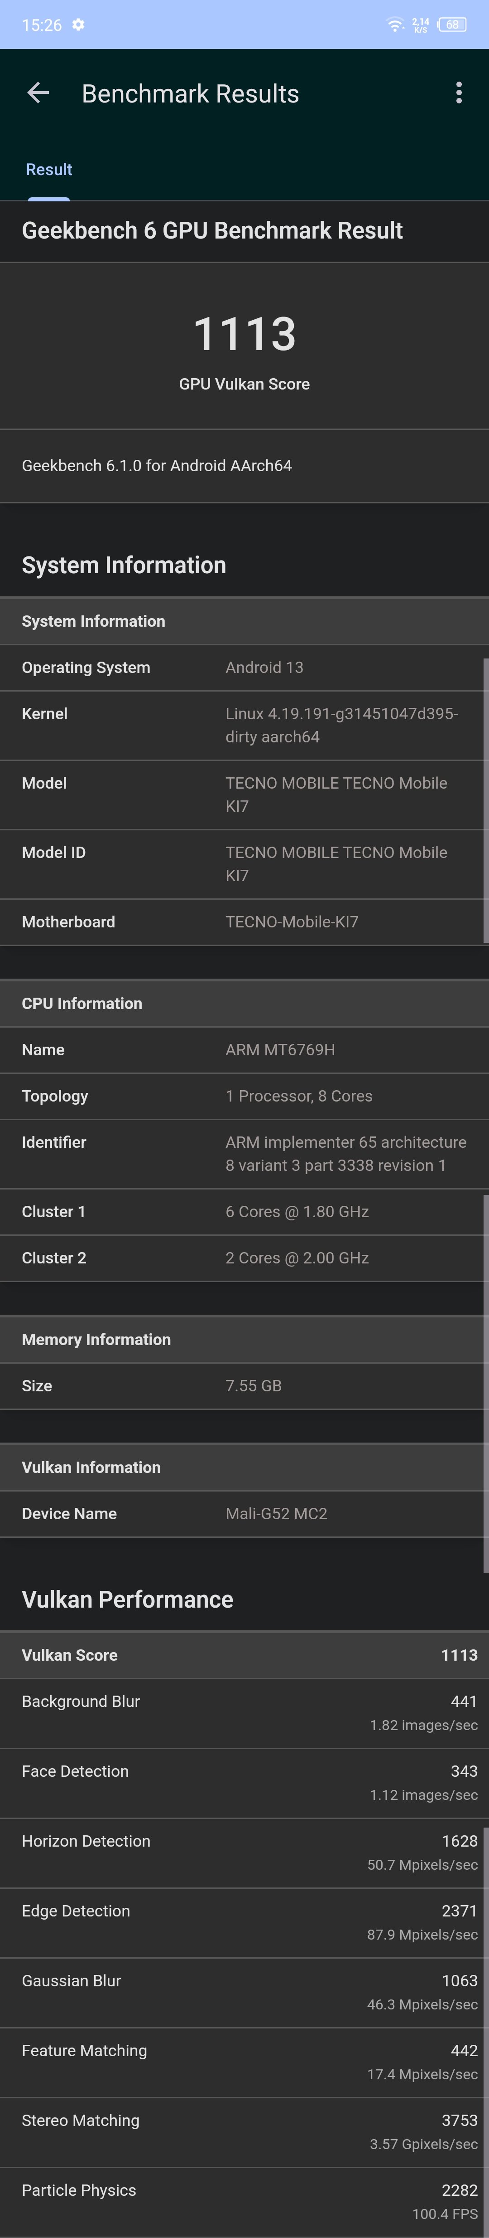Tap the settings gear in status bar
This screenshot has height=2238, width=489.
(x=79, y=24)
